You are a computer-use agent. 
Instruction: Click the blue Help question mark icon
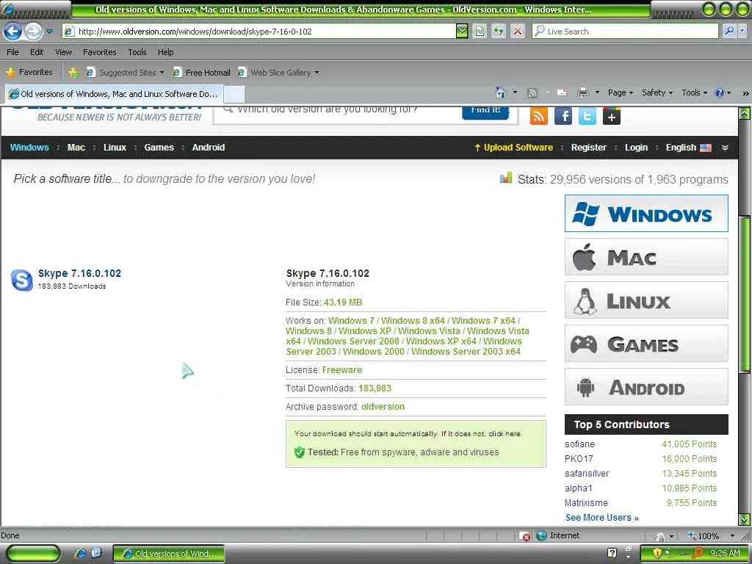(720, 93)
